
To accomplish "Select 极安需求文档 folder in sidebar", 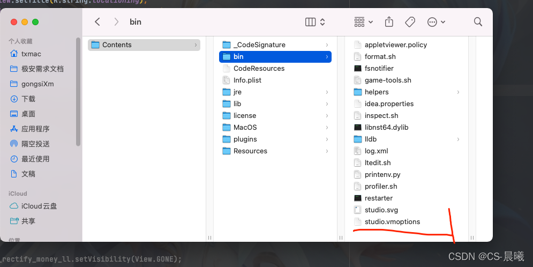I will [x=37, y=69].
